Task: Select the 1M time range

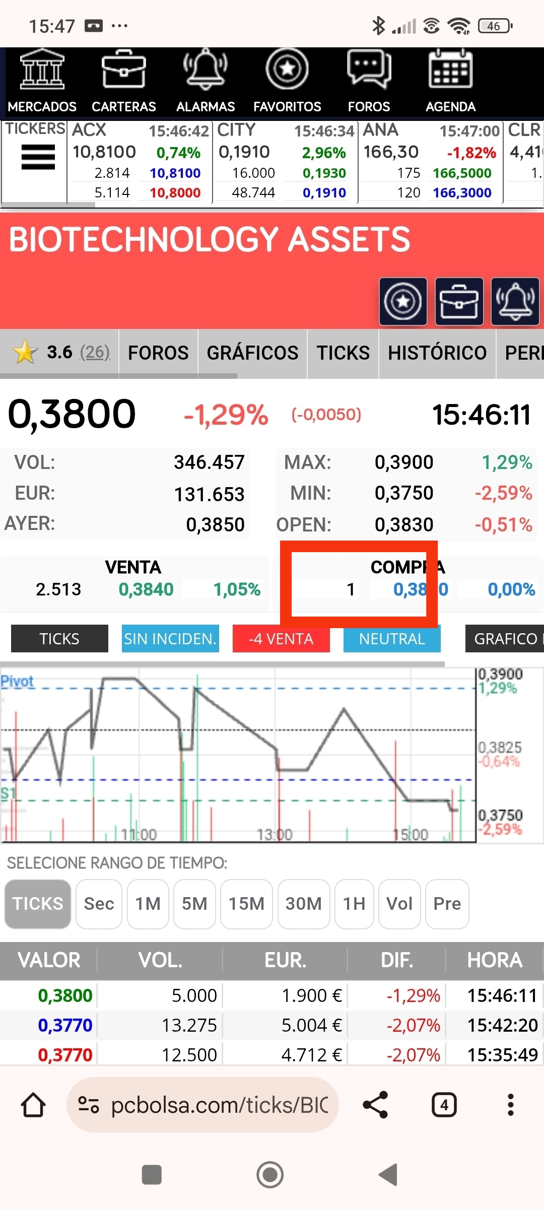Action: (x=148, y=904)
